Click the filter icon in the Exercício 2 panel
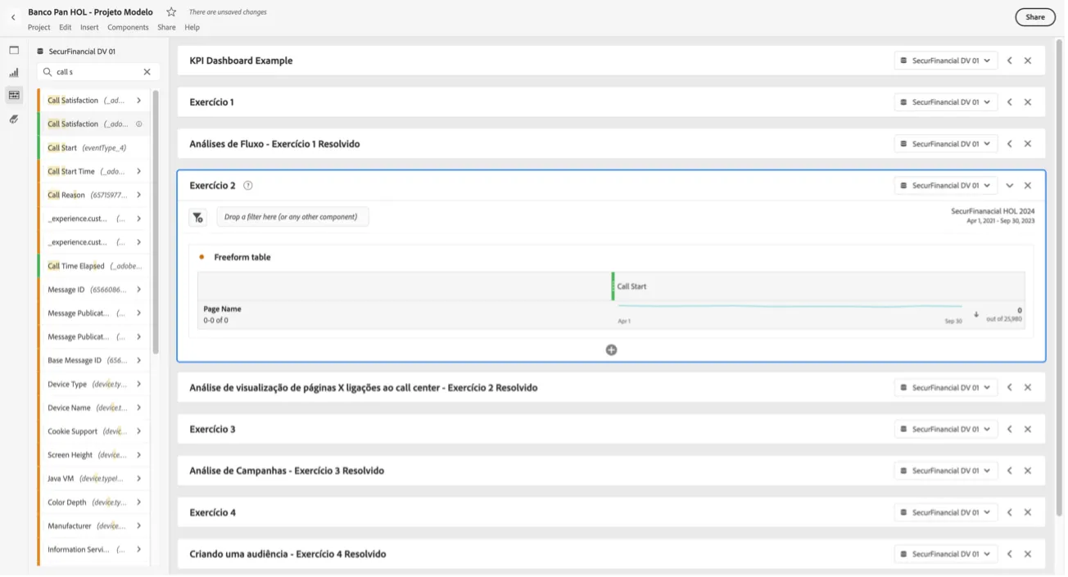This screenshot has width=1068, height=577. [x=198, y=218]
